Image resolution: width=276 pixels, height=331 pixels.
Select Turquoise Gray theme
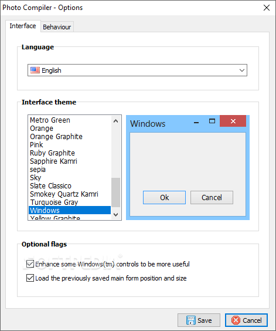(70, 202)
